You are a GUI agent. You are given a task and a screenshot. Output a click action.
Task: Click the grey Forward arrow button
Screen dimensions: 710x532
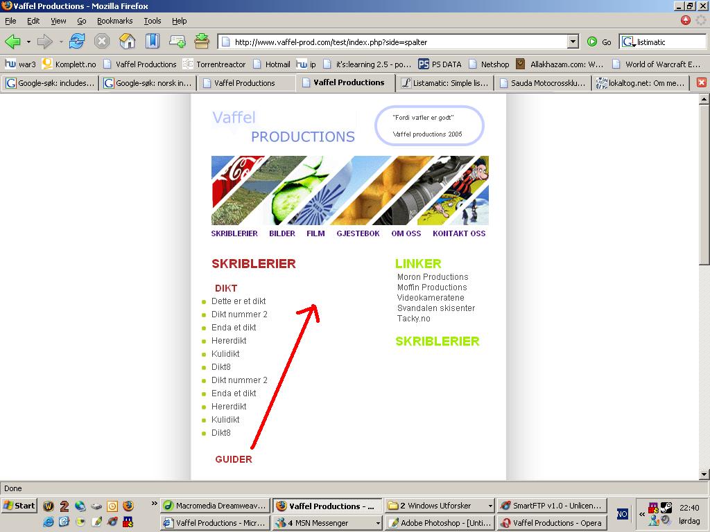click(x=45, y=42)
